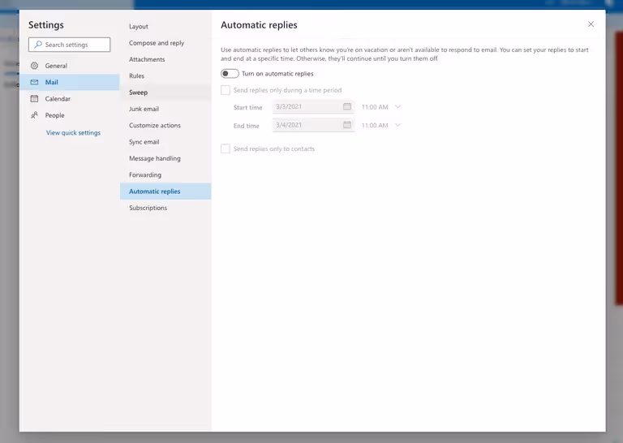The height and width of the screenshot is (443, 623).
Task: Check Send replies only to contacts
Action: point(226,149)
